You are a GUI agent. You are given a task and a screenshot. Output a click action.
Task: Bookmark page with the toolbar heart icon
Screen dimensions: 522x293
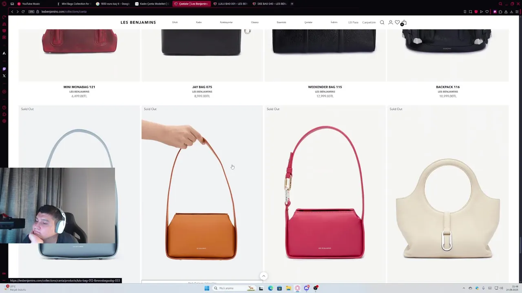pos(487,12)
